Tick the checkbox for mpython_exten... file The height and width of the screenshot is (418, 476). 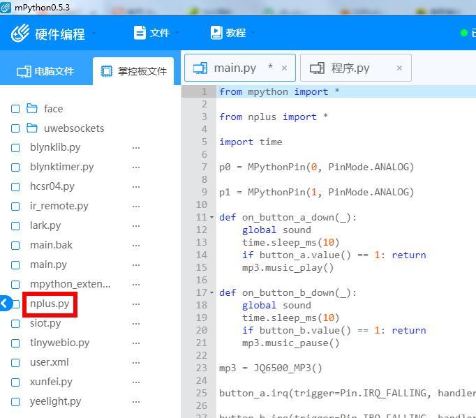click(15, 285)
